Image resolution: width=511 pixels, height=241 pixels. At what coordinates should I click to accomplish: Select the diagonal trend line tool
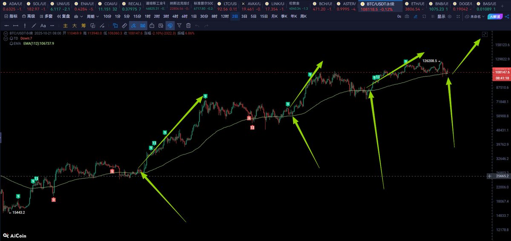[34, 25]
